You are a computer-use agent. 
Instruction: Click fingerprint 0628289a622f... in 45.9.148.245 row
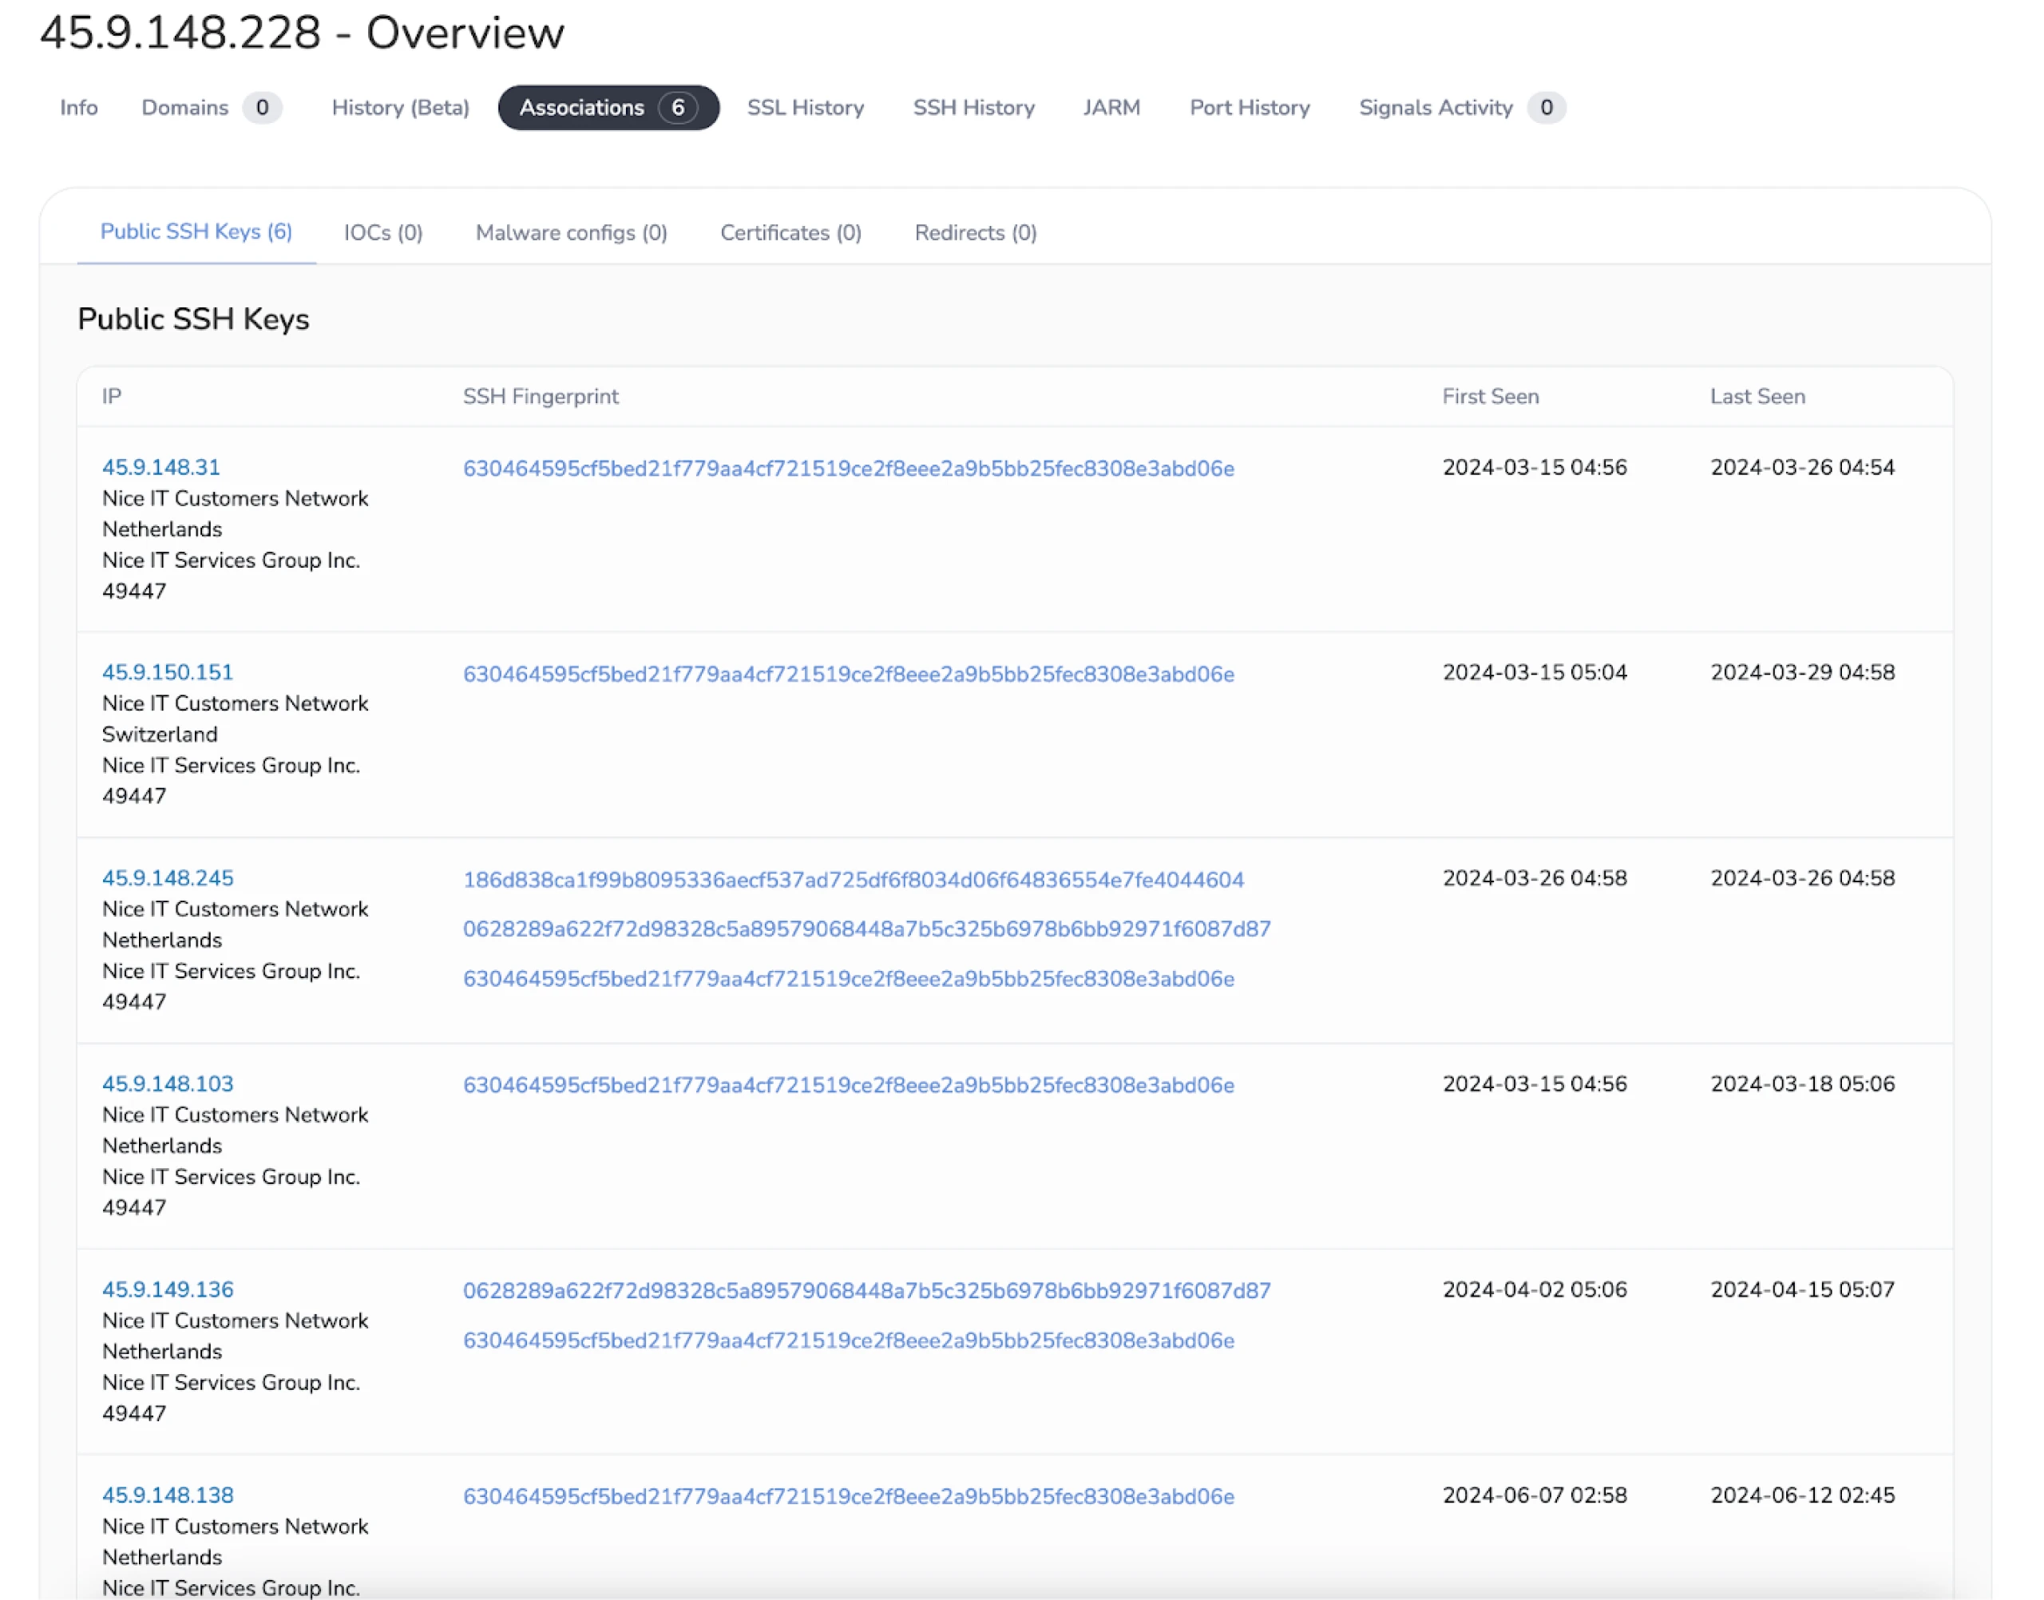[x=867, y=929]
